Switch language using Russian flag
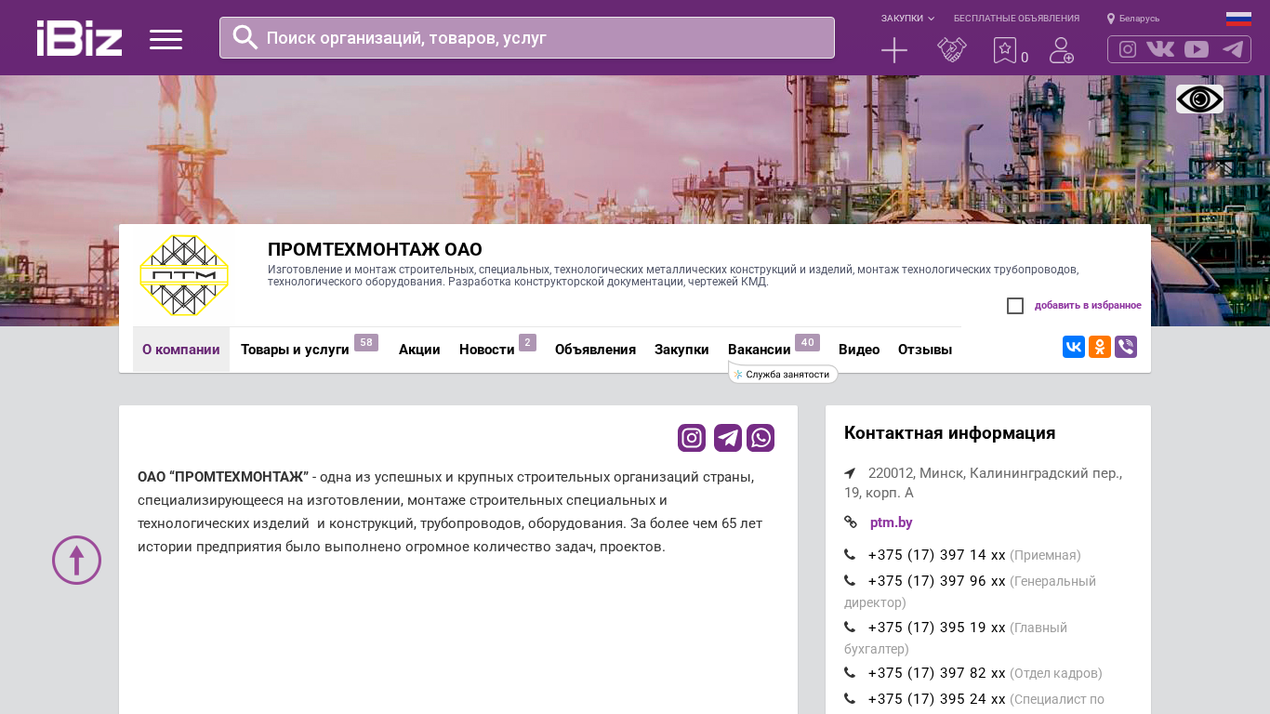The height and width of the screenshot is (714, 1270). pyautogui.click(x=1238, y=19)
